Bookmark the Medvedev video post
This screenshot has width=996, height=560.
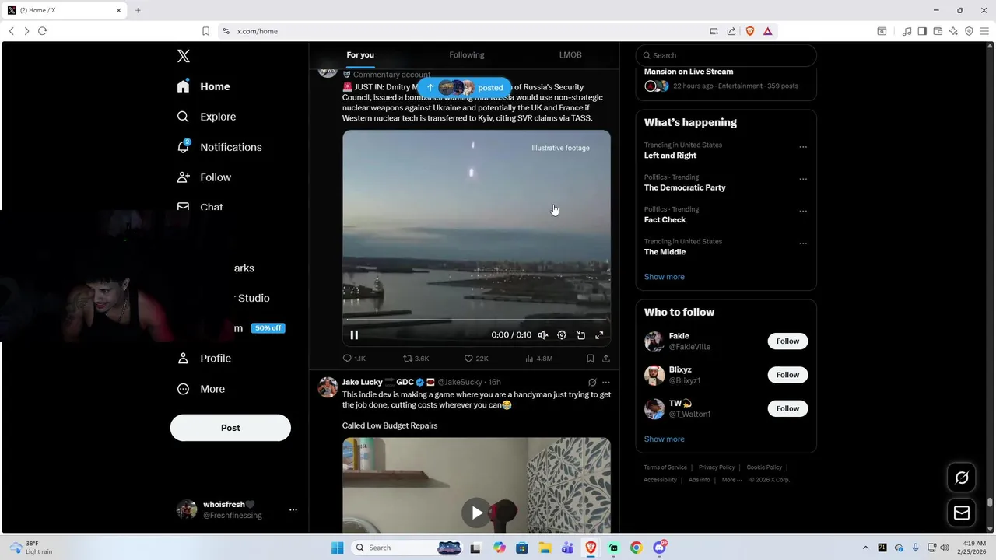click(590, 359)
